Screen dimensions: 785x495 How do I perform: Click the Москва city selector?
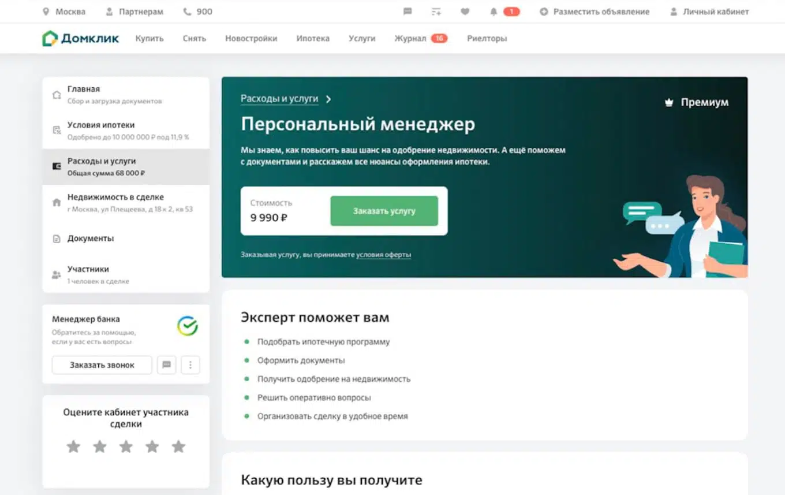click(70, 12)
